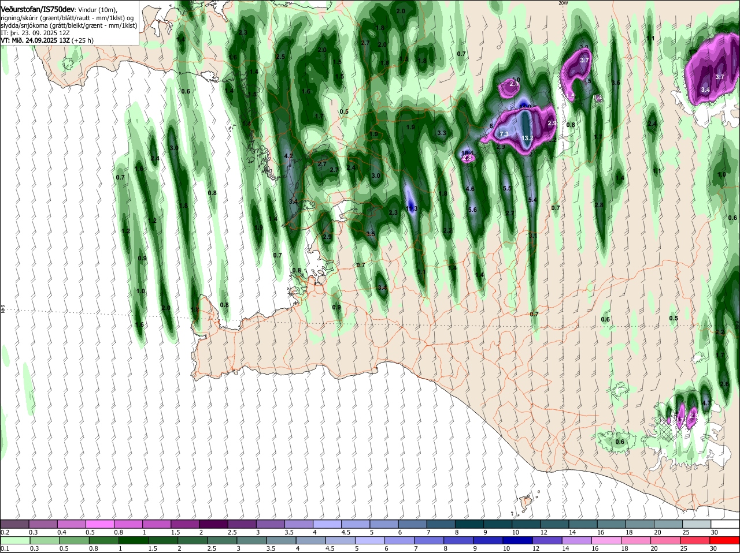Click the white swatch ending top legend row
Screen dimensions: 740x553
tap(725, 524)
